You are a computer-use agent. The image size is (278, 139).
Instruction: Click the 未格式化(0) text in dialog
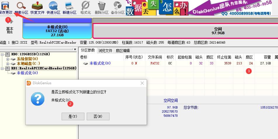[61, 100]
